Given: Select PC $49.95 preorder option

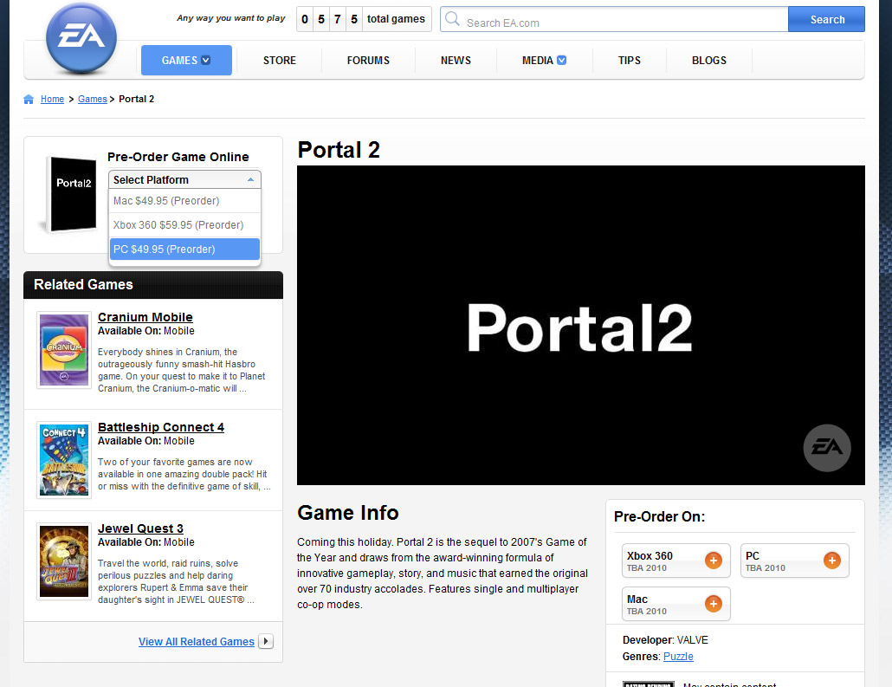Looking at the screenshot, I should pyautogui.click(x=184, y=250).
